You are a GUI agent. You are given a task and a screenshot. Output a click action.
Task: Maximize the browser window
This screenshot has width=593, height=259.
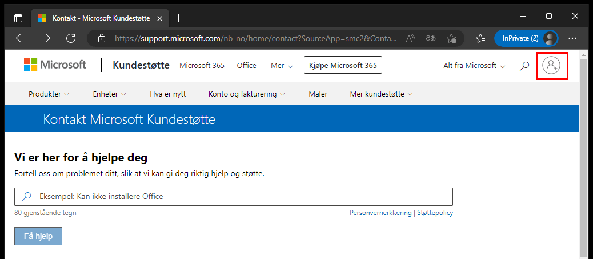549,16
